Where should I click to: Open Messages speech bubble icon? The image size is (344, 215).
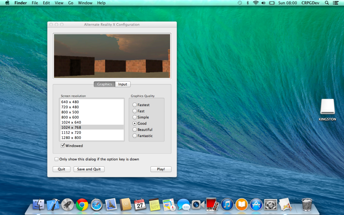[x=183, y=205]
